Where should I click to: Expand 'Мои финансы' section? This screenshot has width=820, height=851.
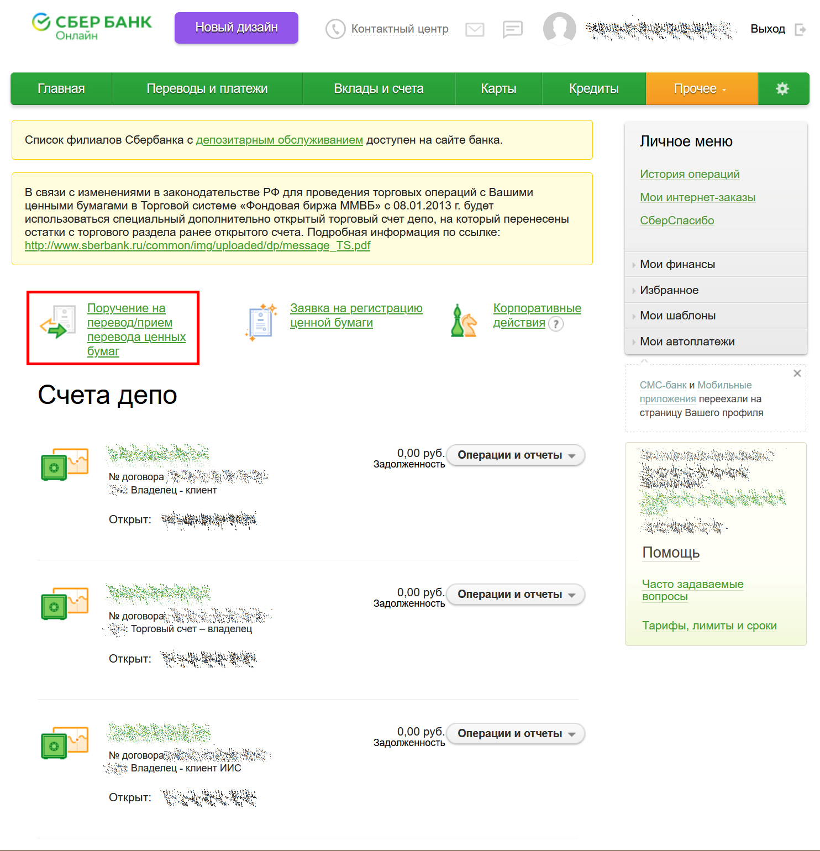[x=716, y=264]
